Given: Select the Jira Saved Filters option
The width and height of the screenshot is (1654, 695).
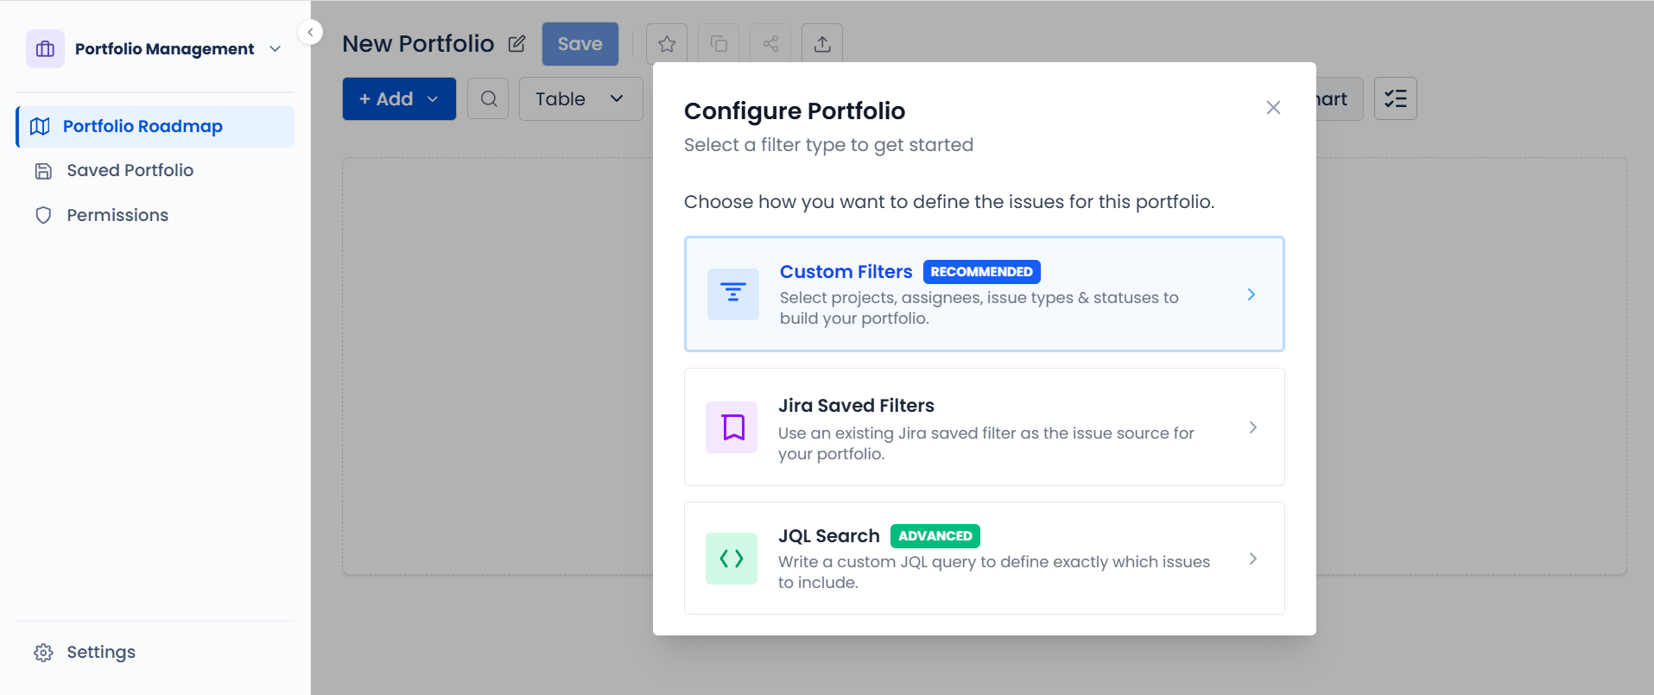Looking at the screenshot, I should (x=985, y=427).
